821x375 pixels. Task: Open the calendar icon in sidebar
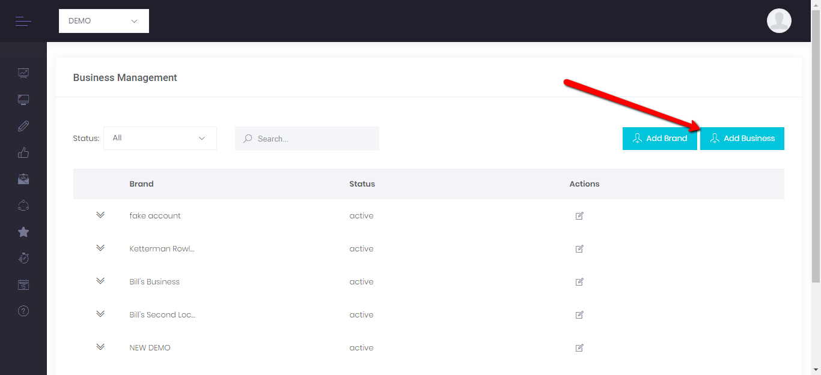click(23, 284)
